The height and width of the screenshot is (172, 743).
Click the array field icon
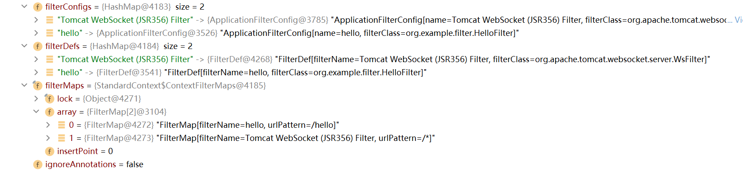tap(50, 112)
